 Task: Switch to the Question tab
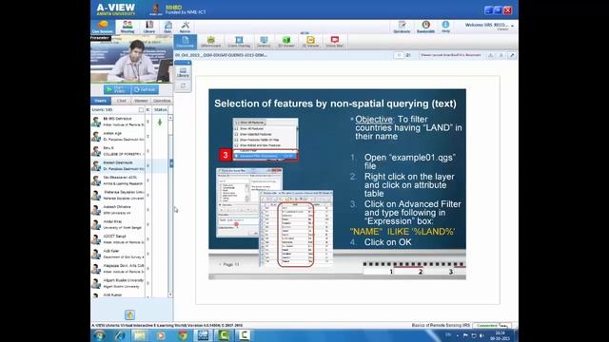(162, 101)
